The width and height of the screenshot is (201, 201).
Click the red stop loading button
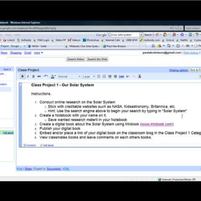click(180, 28)
